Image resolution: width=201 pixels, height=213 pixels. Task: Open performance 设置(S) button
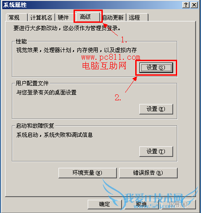click(x=156, y=68)
